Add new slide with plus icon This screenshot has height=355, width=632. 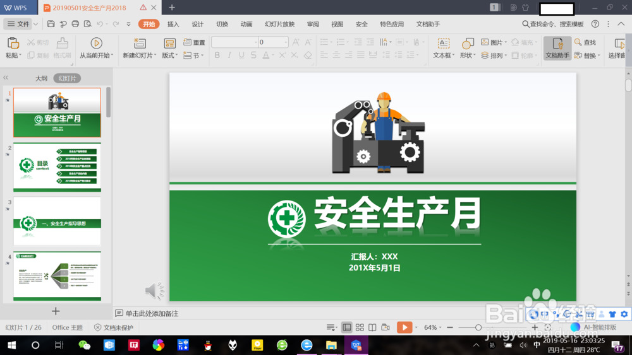[x=56, y=311]
